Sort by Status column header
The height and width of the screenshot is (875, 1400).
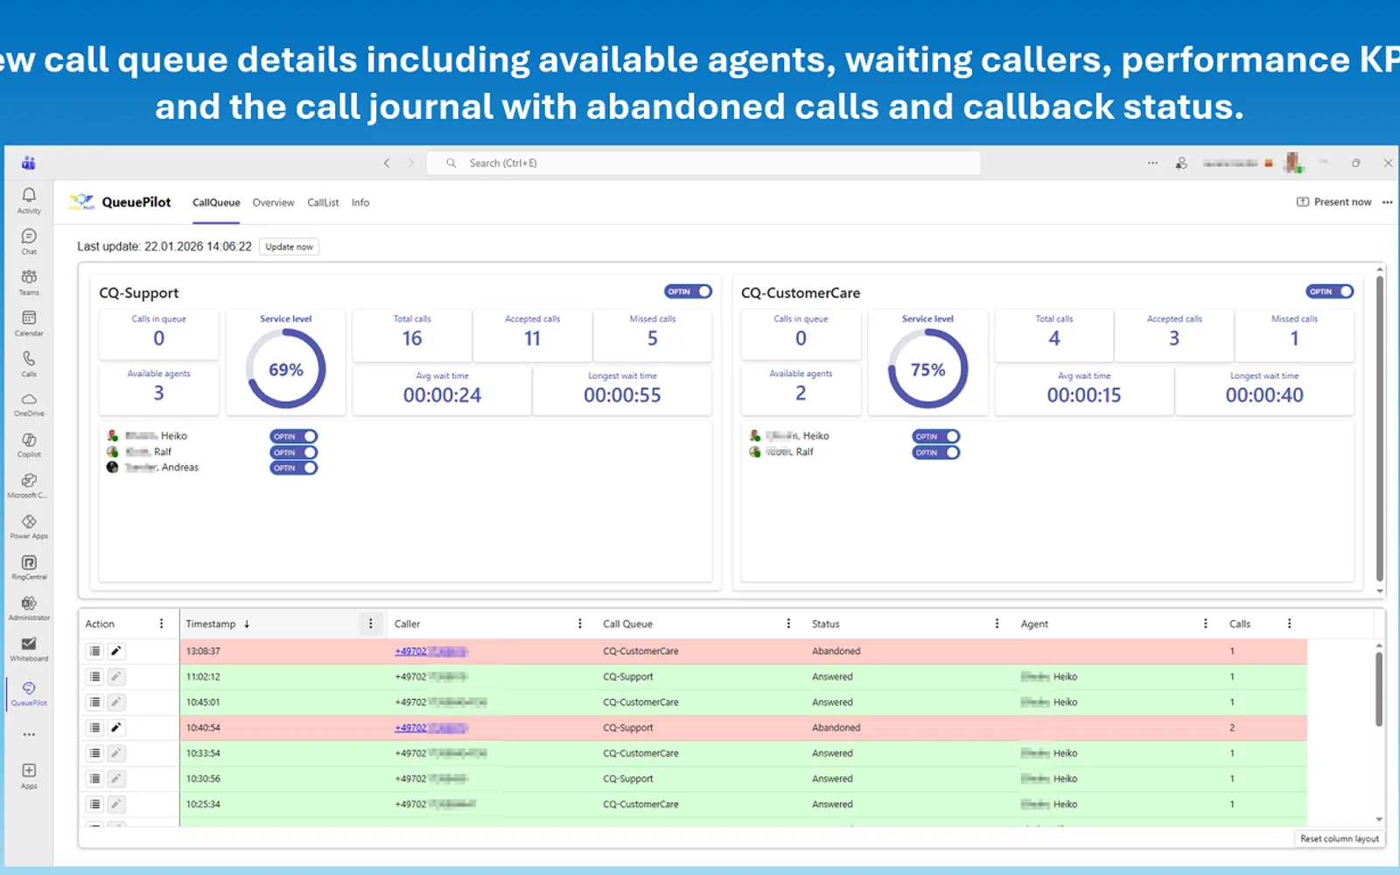pyautogui.click(x=825, y=624)
